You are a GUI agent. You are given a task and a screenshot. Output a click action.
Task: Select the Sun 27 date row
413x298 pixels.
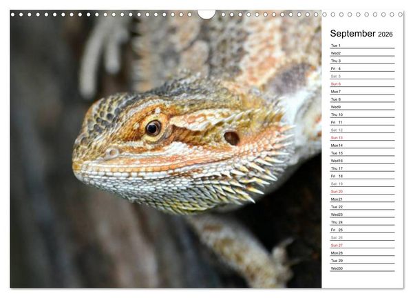point(363,245)
